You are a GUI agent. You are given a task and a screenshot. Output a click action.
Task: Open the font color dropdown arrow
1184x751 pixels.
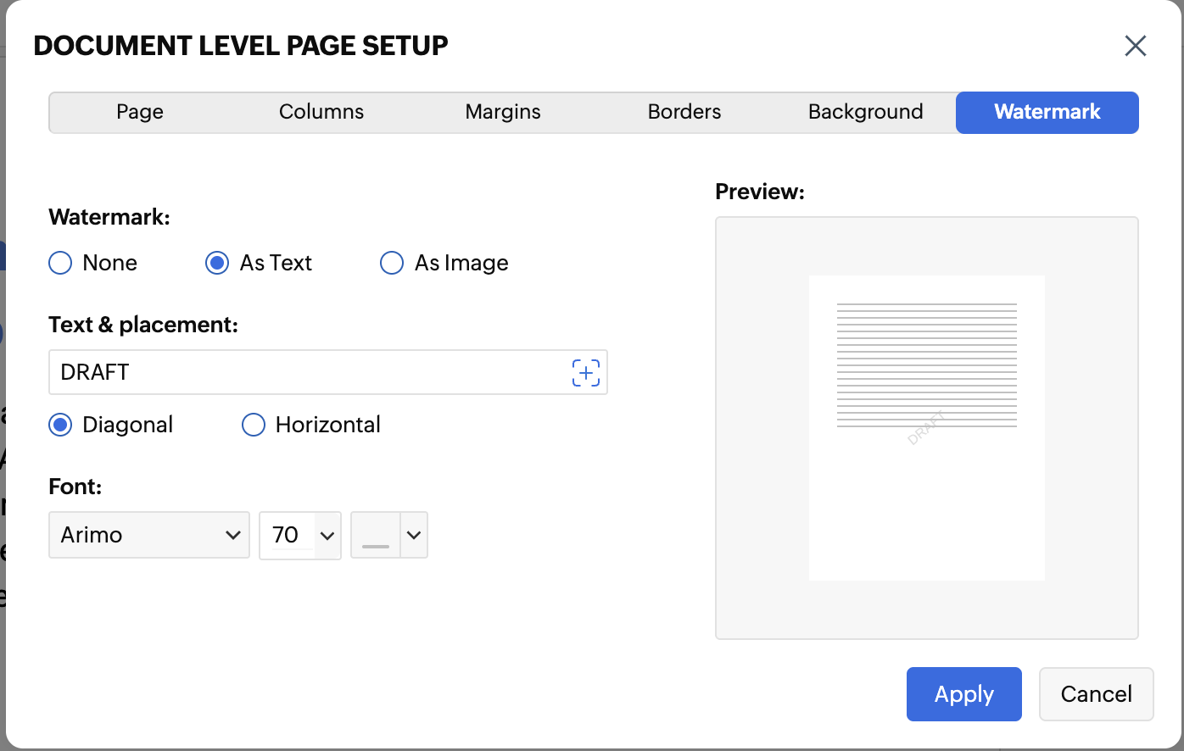[414, 536]
